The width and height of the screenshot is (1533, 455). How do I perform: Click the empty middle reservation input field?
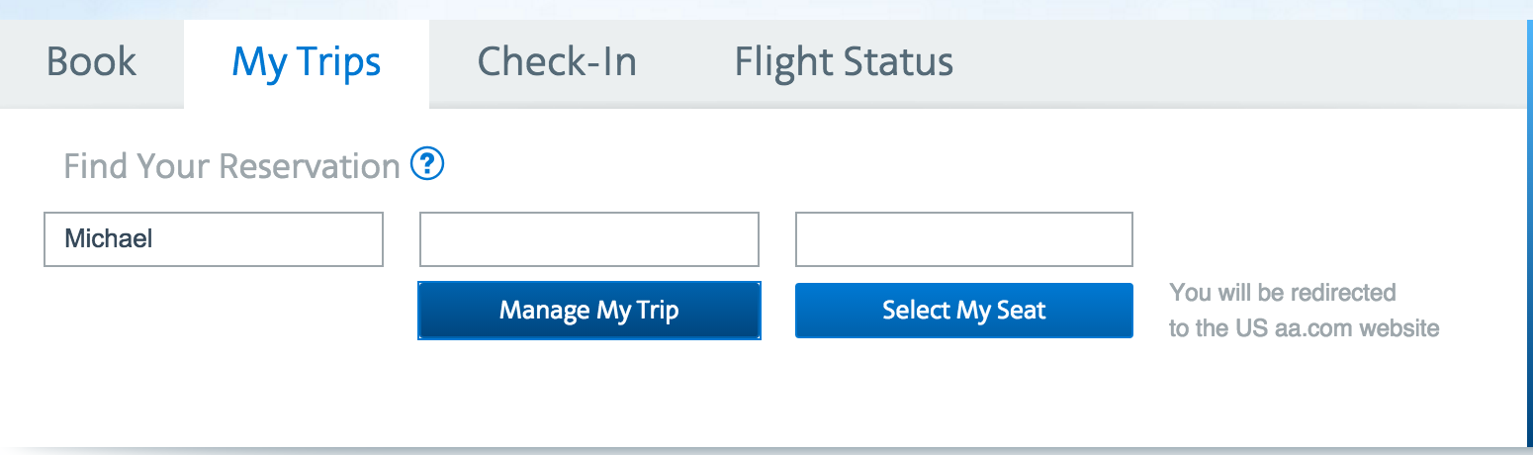(x=588, y=239)
